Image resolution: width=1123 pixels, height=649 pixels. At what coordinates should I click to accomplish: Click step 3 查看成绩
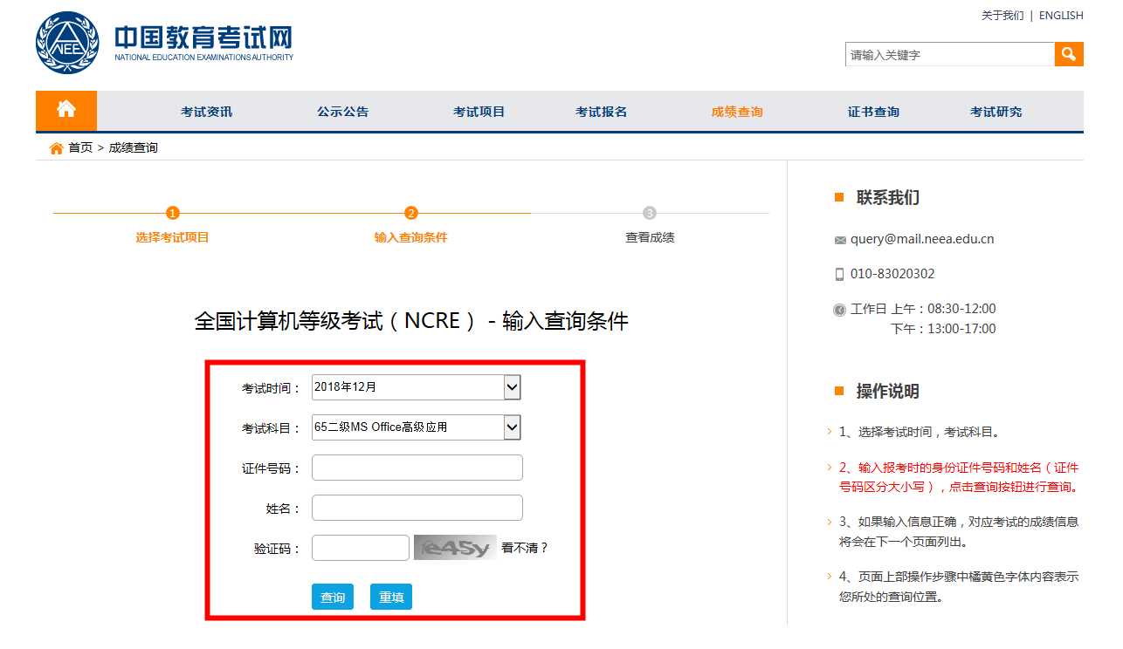[650, 237]
